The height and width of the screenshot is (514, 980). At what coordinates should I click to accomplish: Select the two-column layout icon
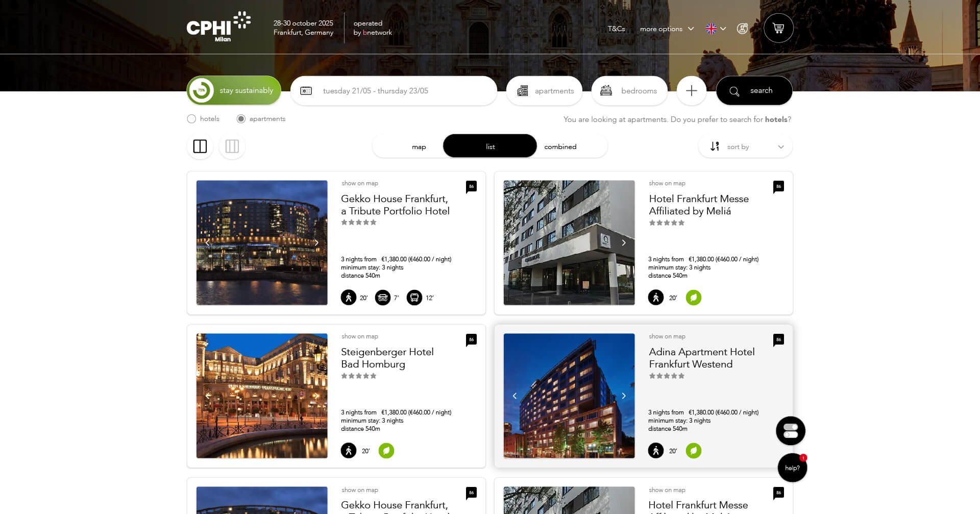(200, 146)
